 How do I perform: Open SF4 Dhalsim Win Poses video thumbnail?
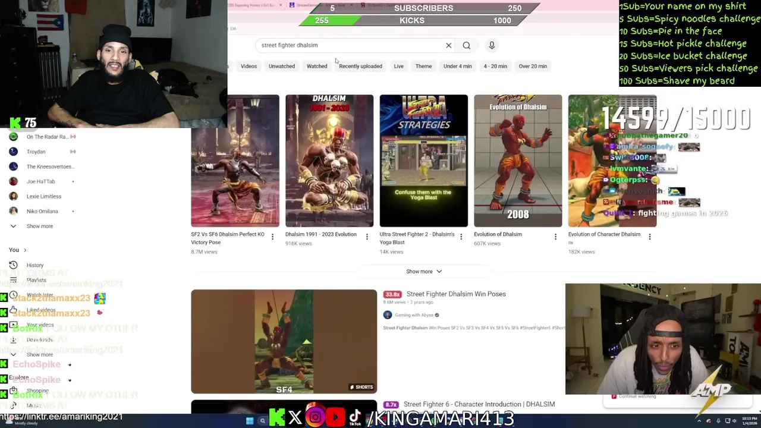284,342
